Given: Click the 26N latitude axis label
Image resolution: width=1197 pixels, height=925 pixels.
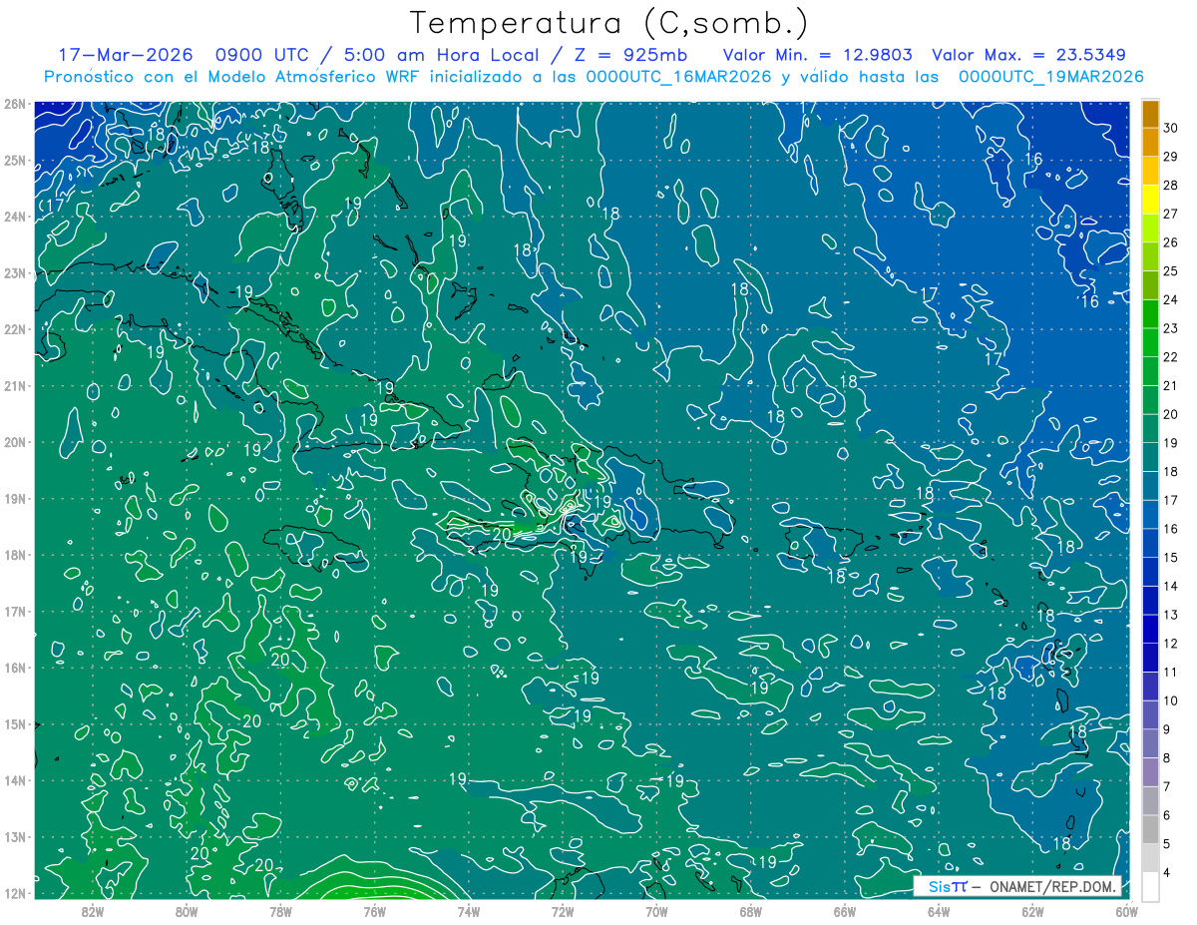Looking at the screenshot, I should click(x=15, y=104).
